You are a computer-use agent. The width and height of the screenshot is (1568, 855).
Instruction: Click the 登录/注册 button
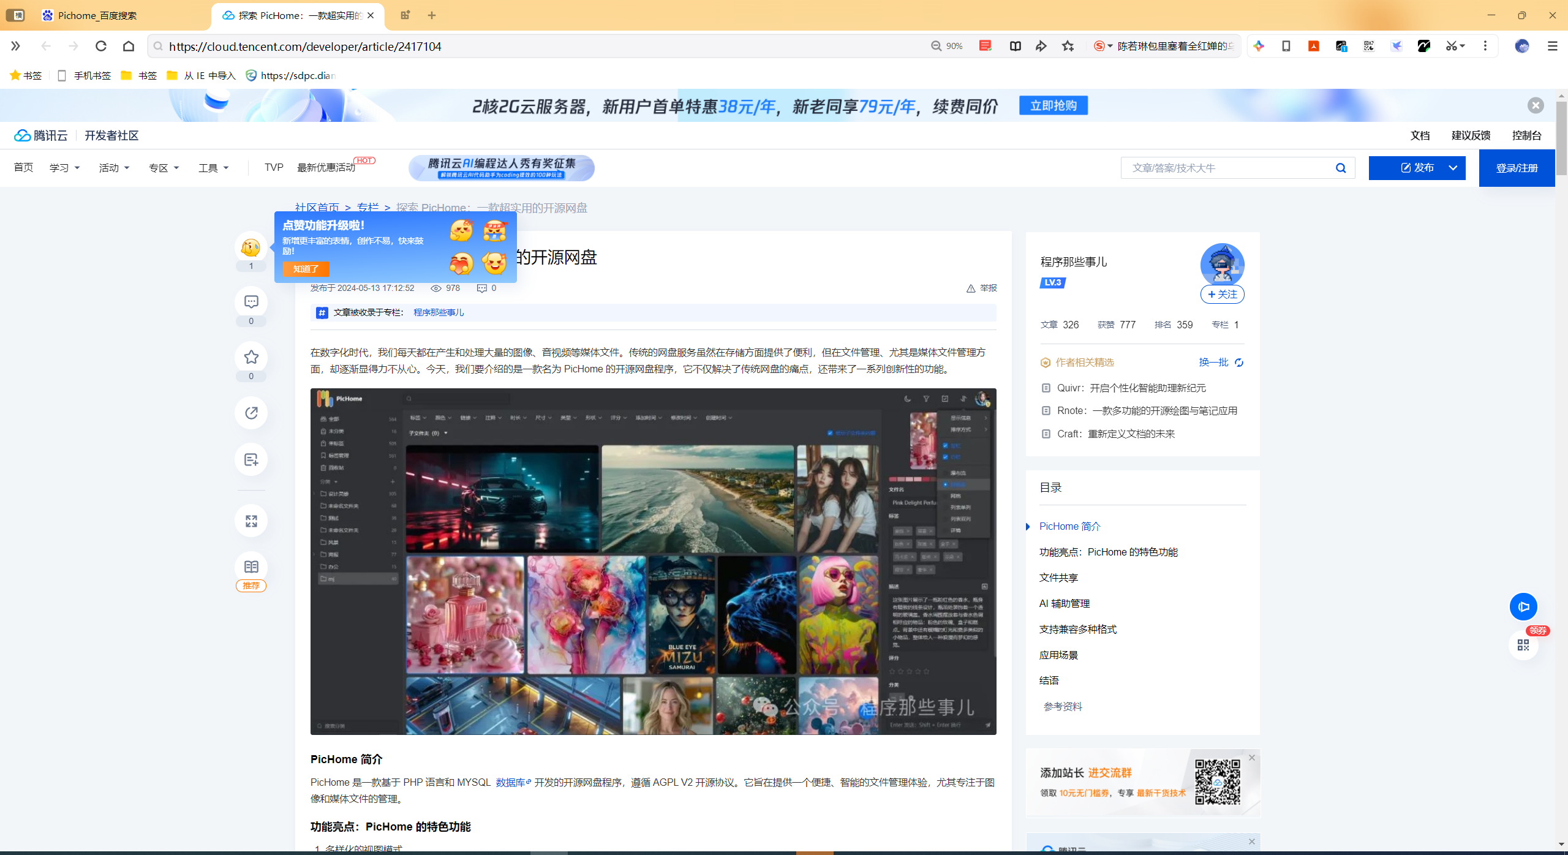coord(1517,168)
